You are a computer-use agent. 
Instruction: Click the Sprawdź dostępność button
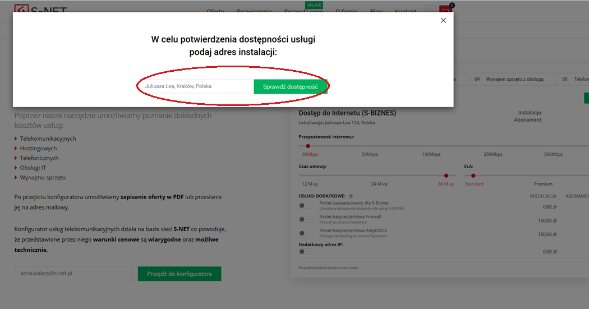tap(291, 87)
